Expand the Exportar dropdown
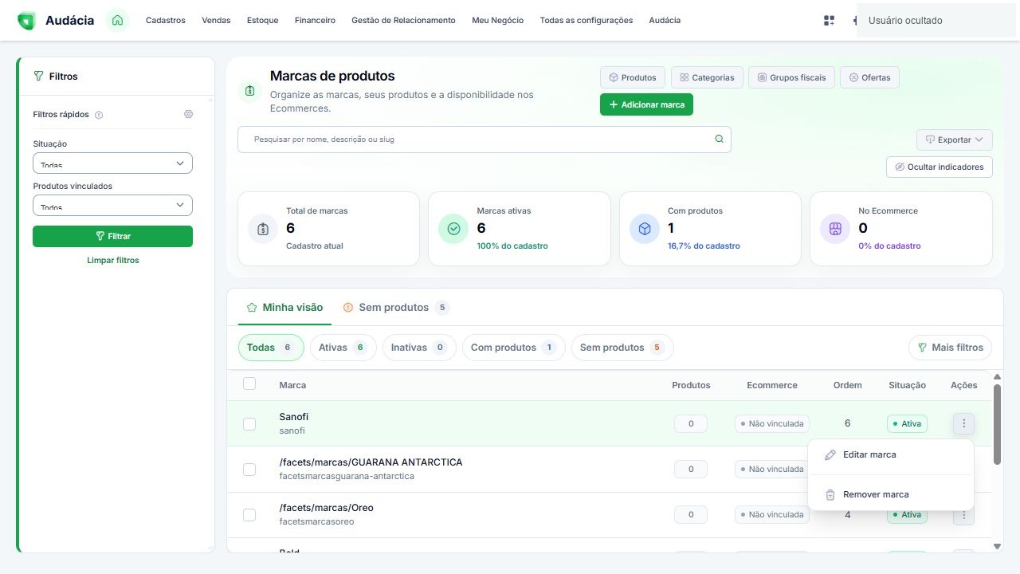The height and width of the screenshot is (574, 1020). pos(954,140)
